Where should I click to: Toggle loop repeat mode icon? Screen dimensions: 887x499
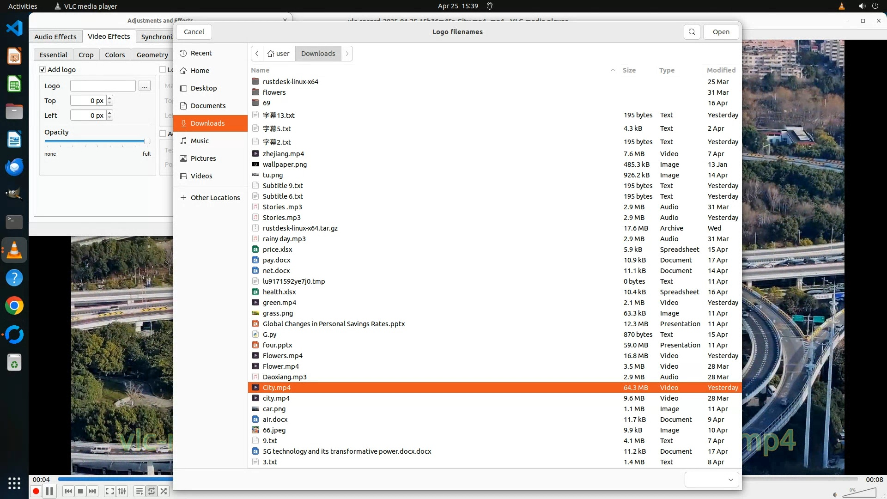[x=152, y=491]
